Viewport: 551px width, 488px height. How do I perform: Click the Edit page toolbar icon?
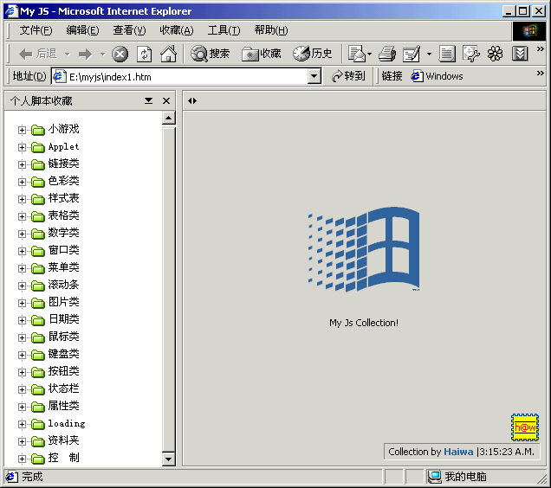point(412,54)
